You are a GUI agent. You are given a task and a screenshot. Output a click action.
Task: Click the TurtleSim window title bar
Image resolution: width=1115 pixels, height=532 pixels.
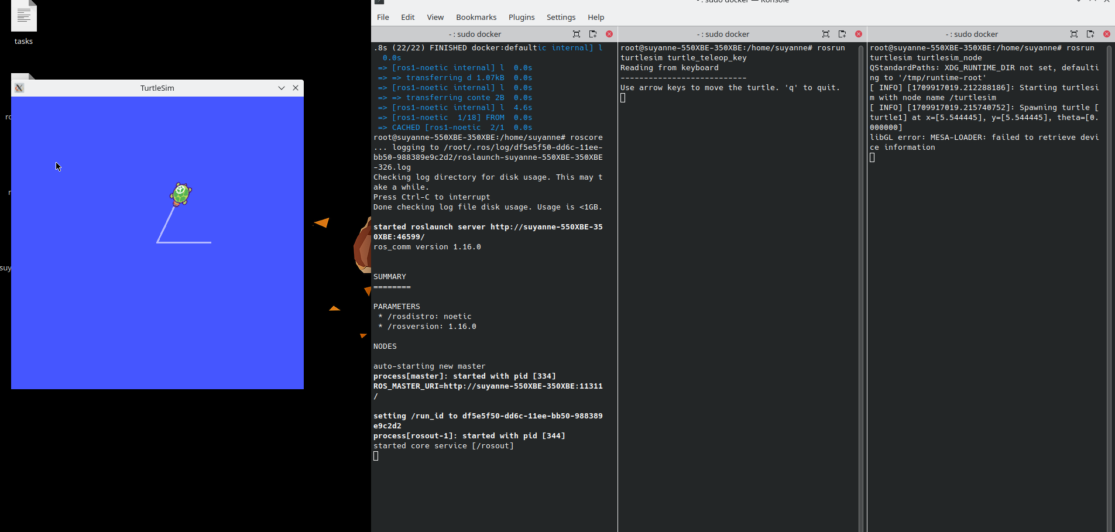click(x=157, y=88)
